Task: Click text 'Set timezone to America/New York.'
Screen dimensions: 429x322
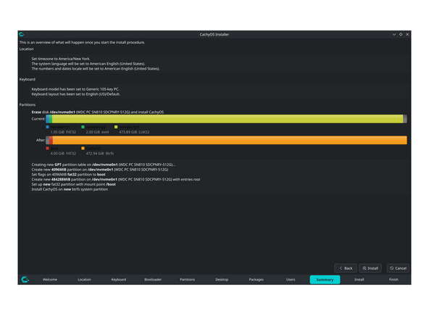Action: tap(61, 59)
